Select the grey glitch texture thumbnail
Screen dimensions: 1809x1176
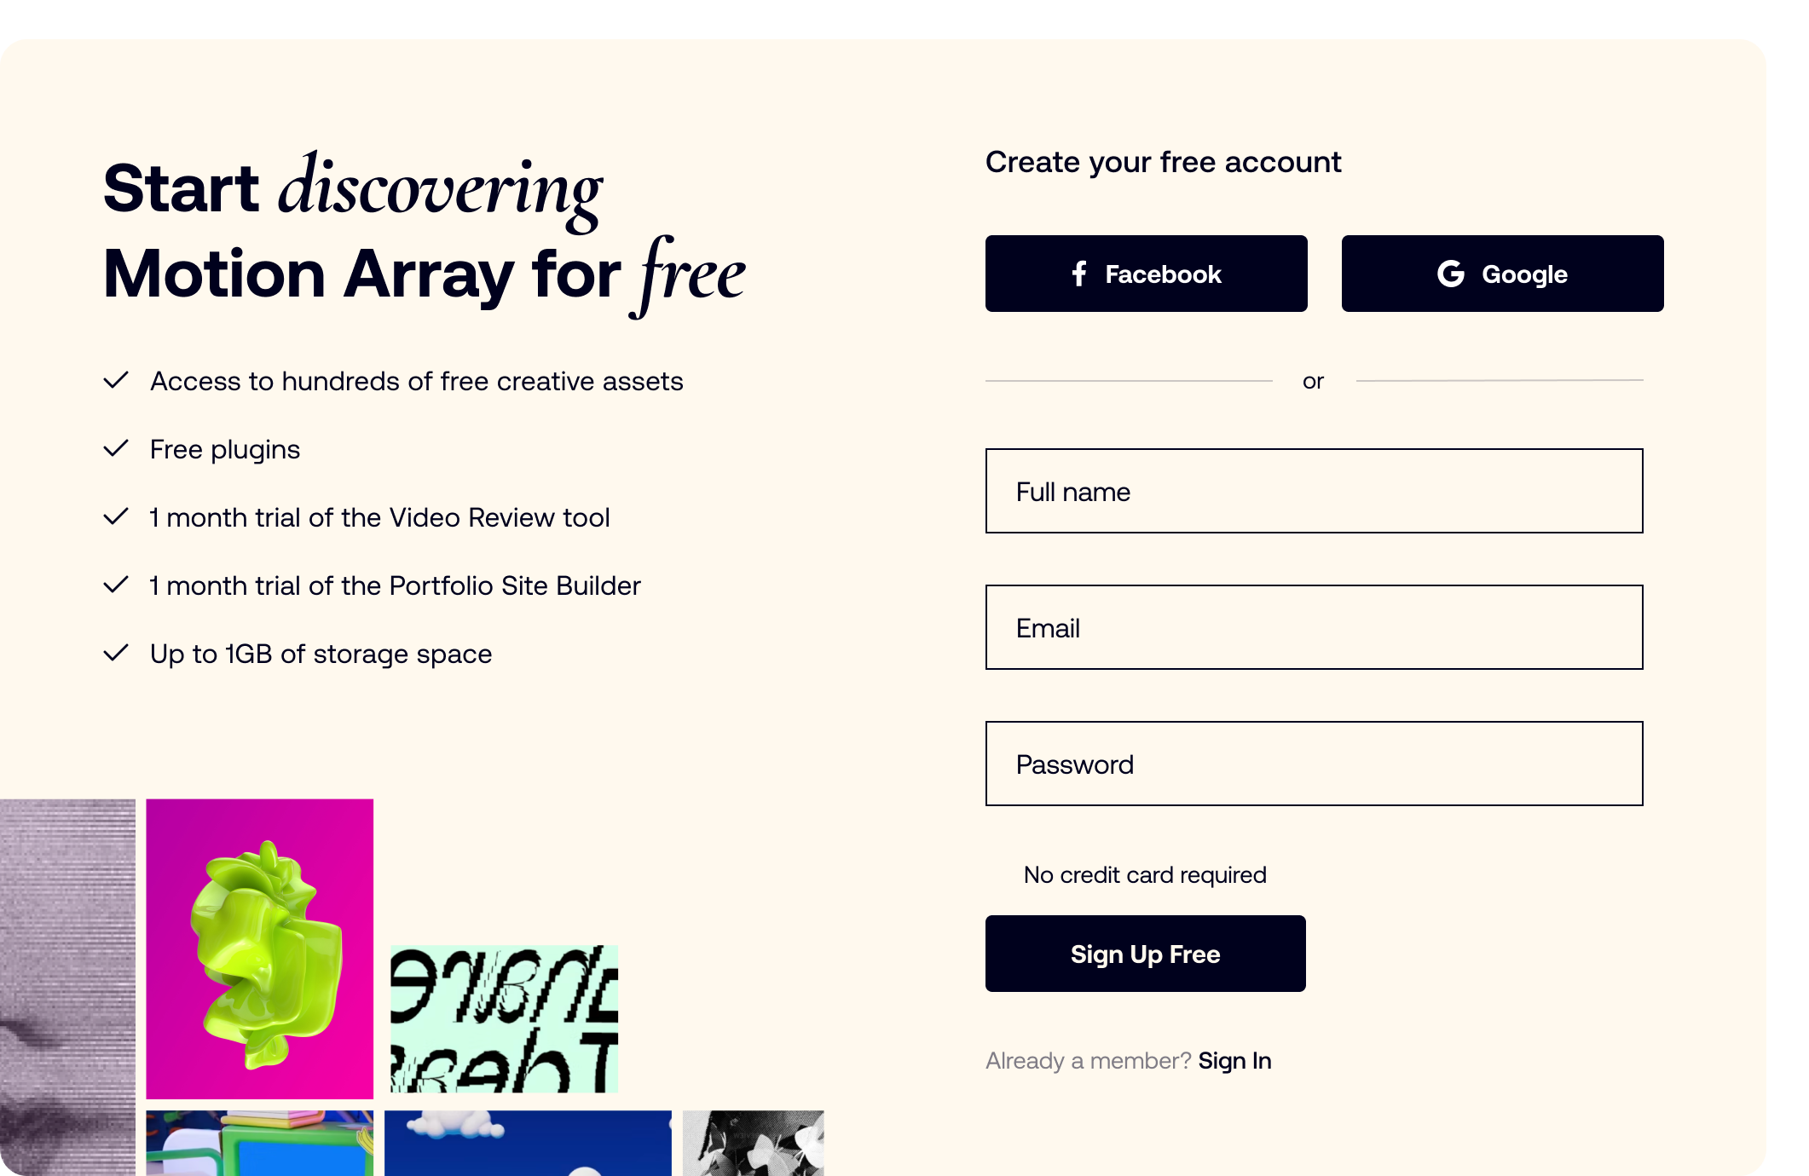pyautogui.click(x=67, y=987)
